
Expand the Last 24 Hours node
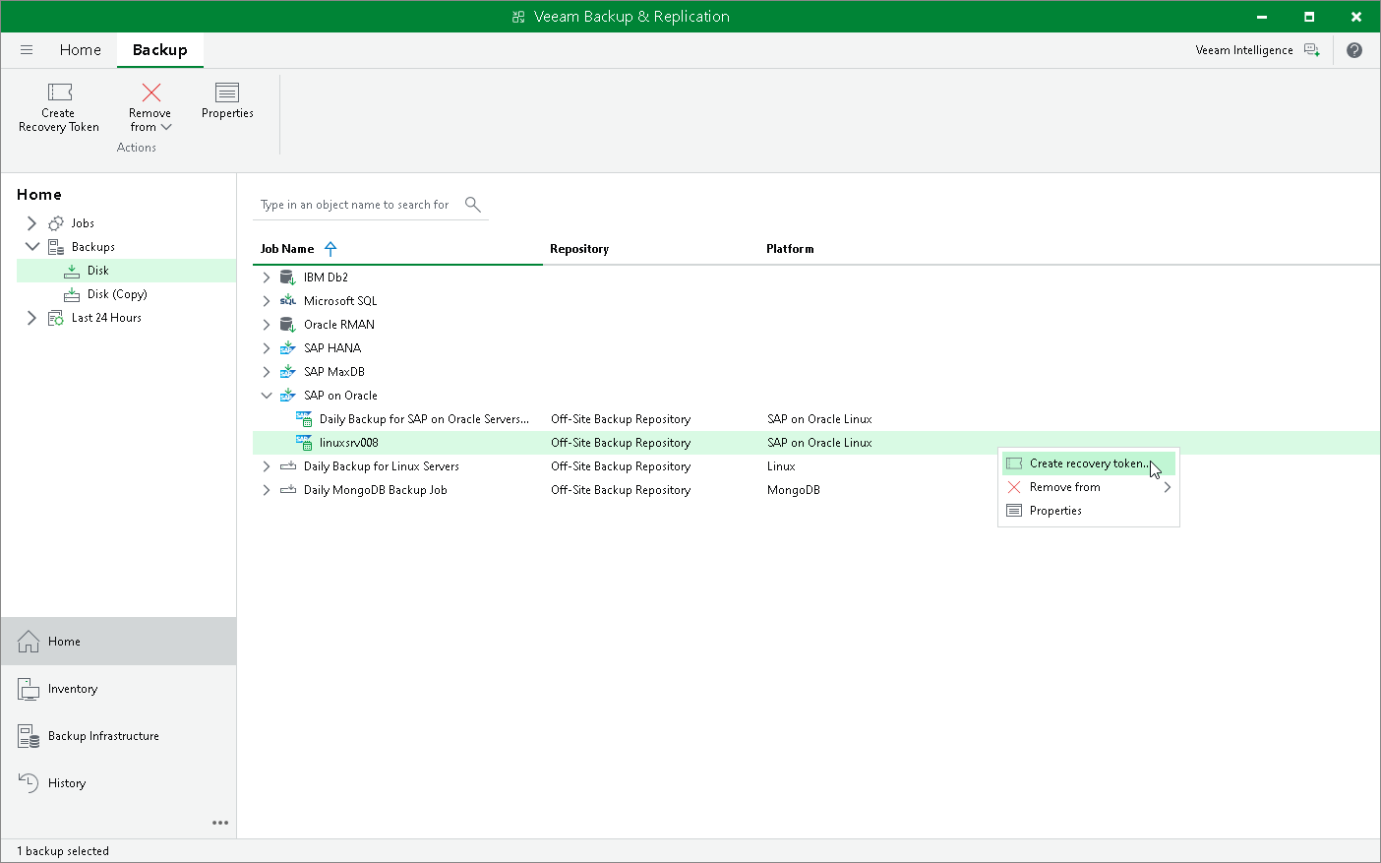click(x=31, y=318)
